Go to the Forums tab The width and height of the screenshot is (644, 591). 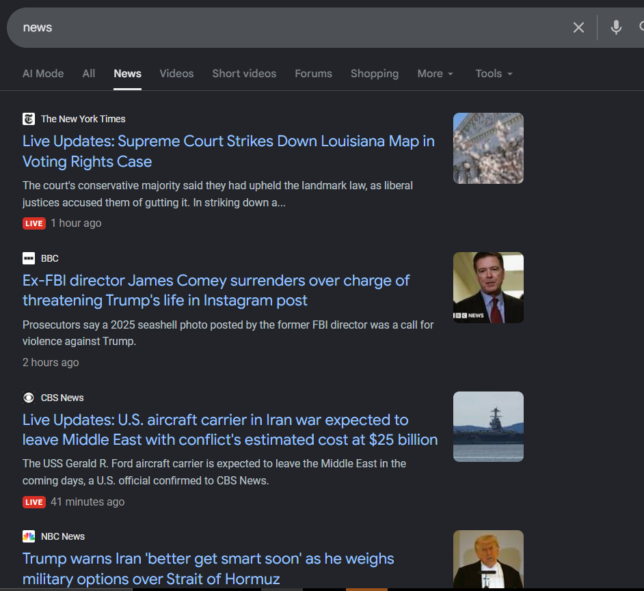313,74
